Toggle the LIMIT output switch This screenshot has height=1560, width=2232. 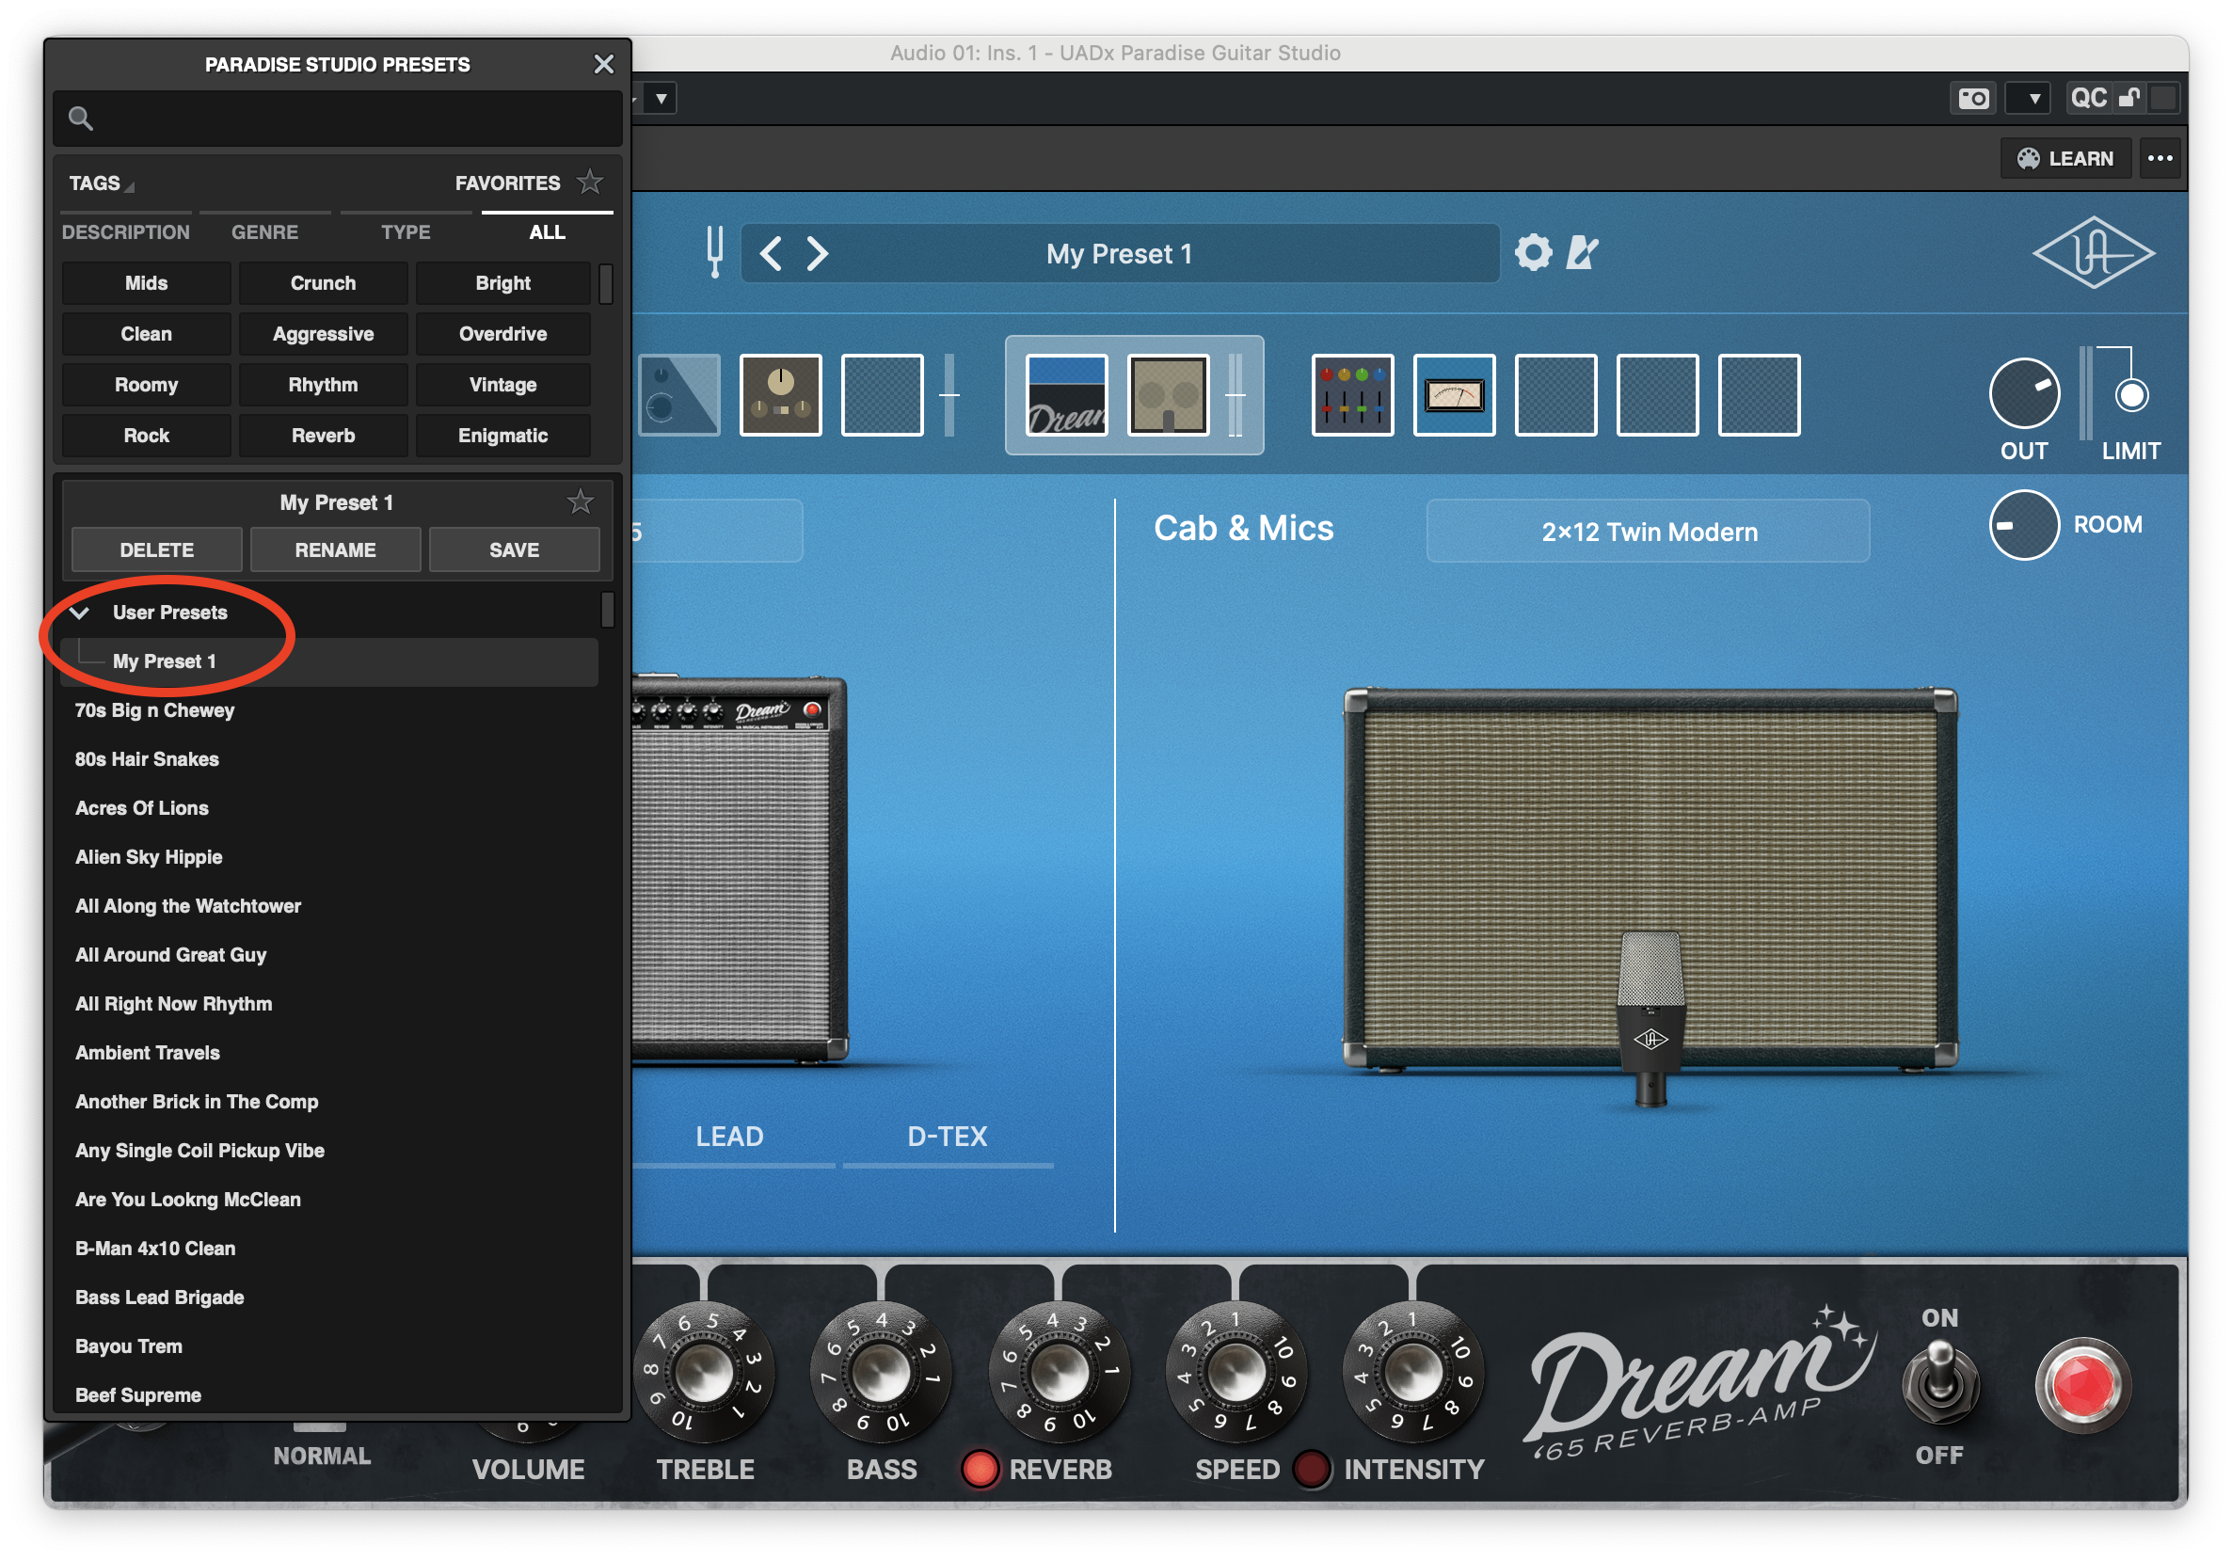[x=2131, y=395]
